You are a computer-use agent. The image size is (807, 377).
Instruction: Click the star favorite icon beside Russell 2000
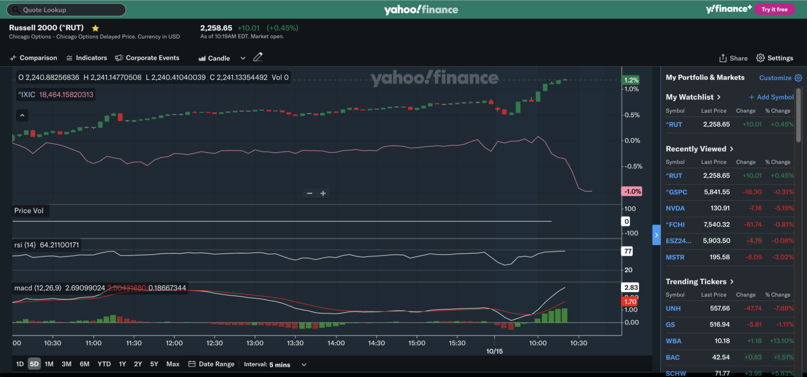pos(95,28)
